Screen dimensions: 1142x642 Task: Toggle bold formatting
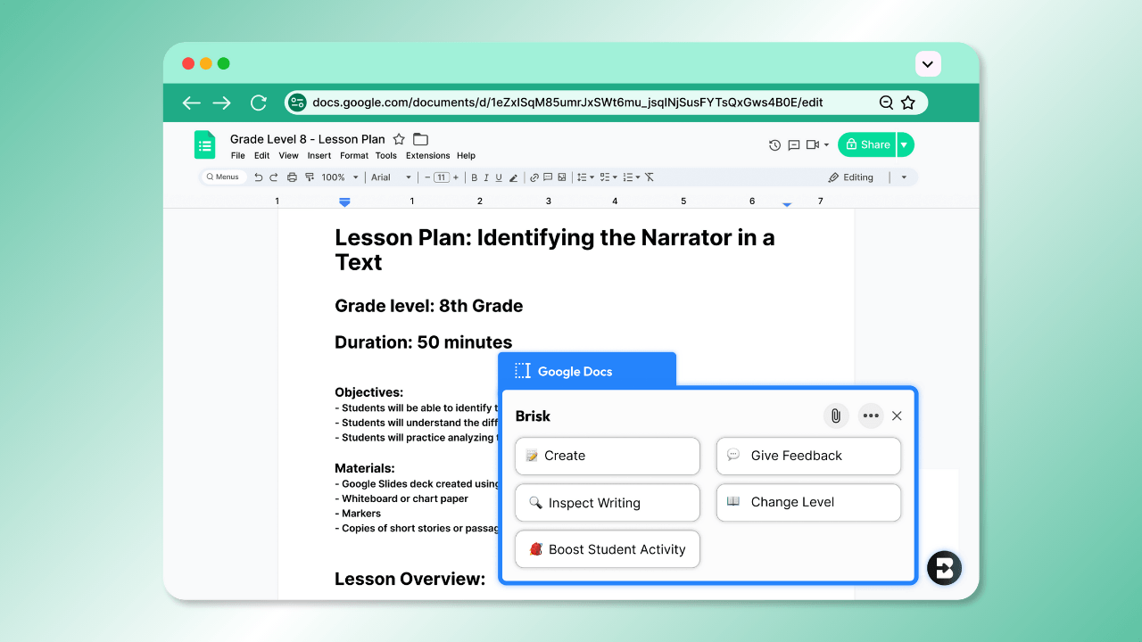[x=475, y=177]
